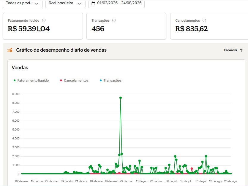This screenshot has height=186, width=248.
Task: Open the Real brasileiro currency dropdown
Action: 65,4
